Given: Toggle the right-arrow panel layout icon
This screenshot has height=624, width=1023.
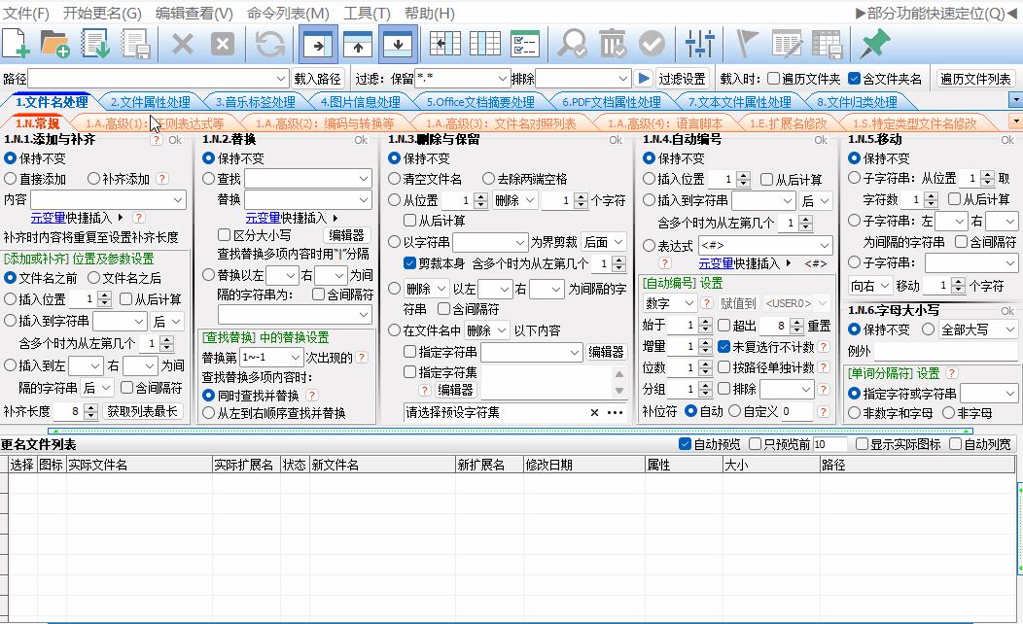Looking at the screenshot, I should pyautogui.click(x=318, y=45).
